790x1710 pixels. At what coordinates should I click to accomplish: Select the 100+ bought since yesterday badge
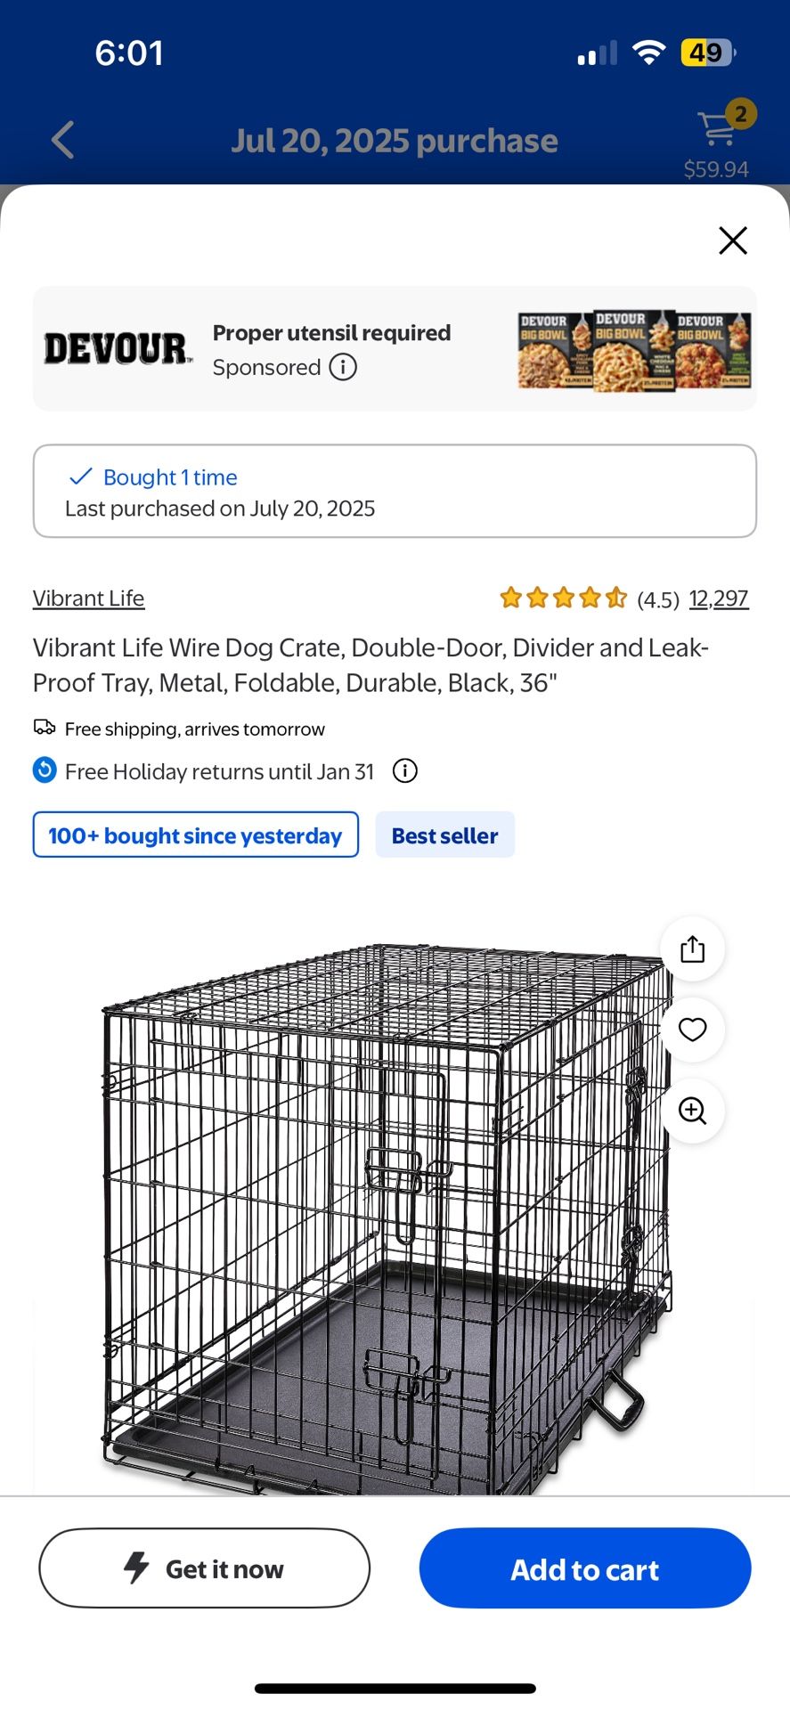[195, 835]
